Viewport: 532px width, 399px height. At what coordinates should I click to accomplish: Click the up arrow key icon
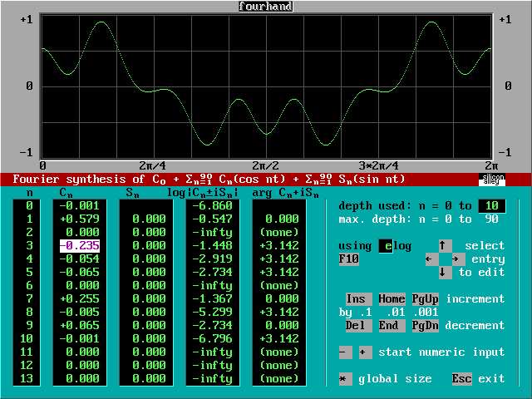[446, 246]
